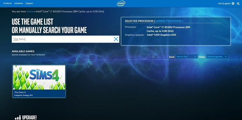242x120 pixels.
Task: Click Intel UHD Graphics 620 text
Action: tap(162, 35)
